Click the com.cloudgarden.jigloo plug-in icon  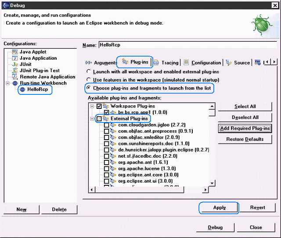tap(113, 125)
